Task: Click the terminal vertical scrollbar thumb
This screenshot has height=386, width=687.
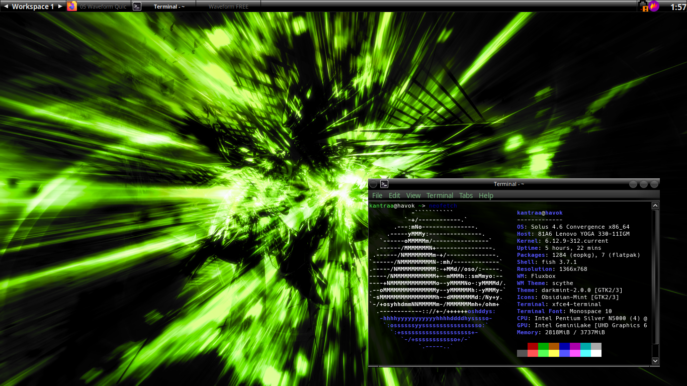Action: 655,277
